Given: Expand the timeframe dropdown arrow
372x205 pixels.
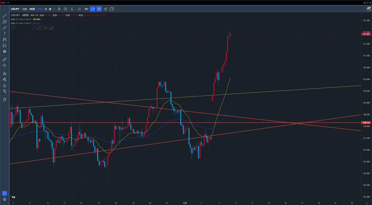Looking at the screenshot, I should pos(54,9).
